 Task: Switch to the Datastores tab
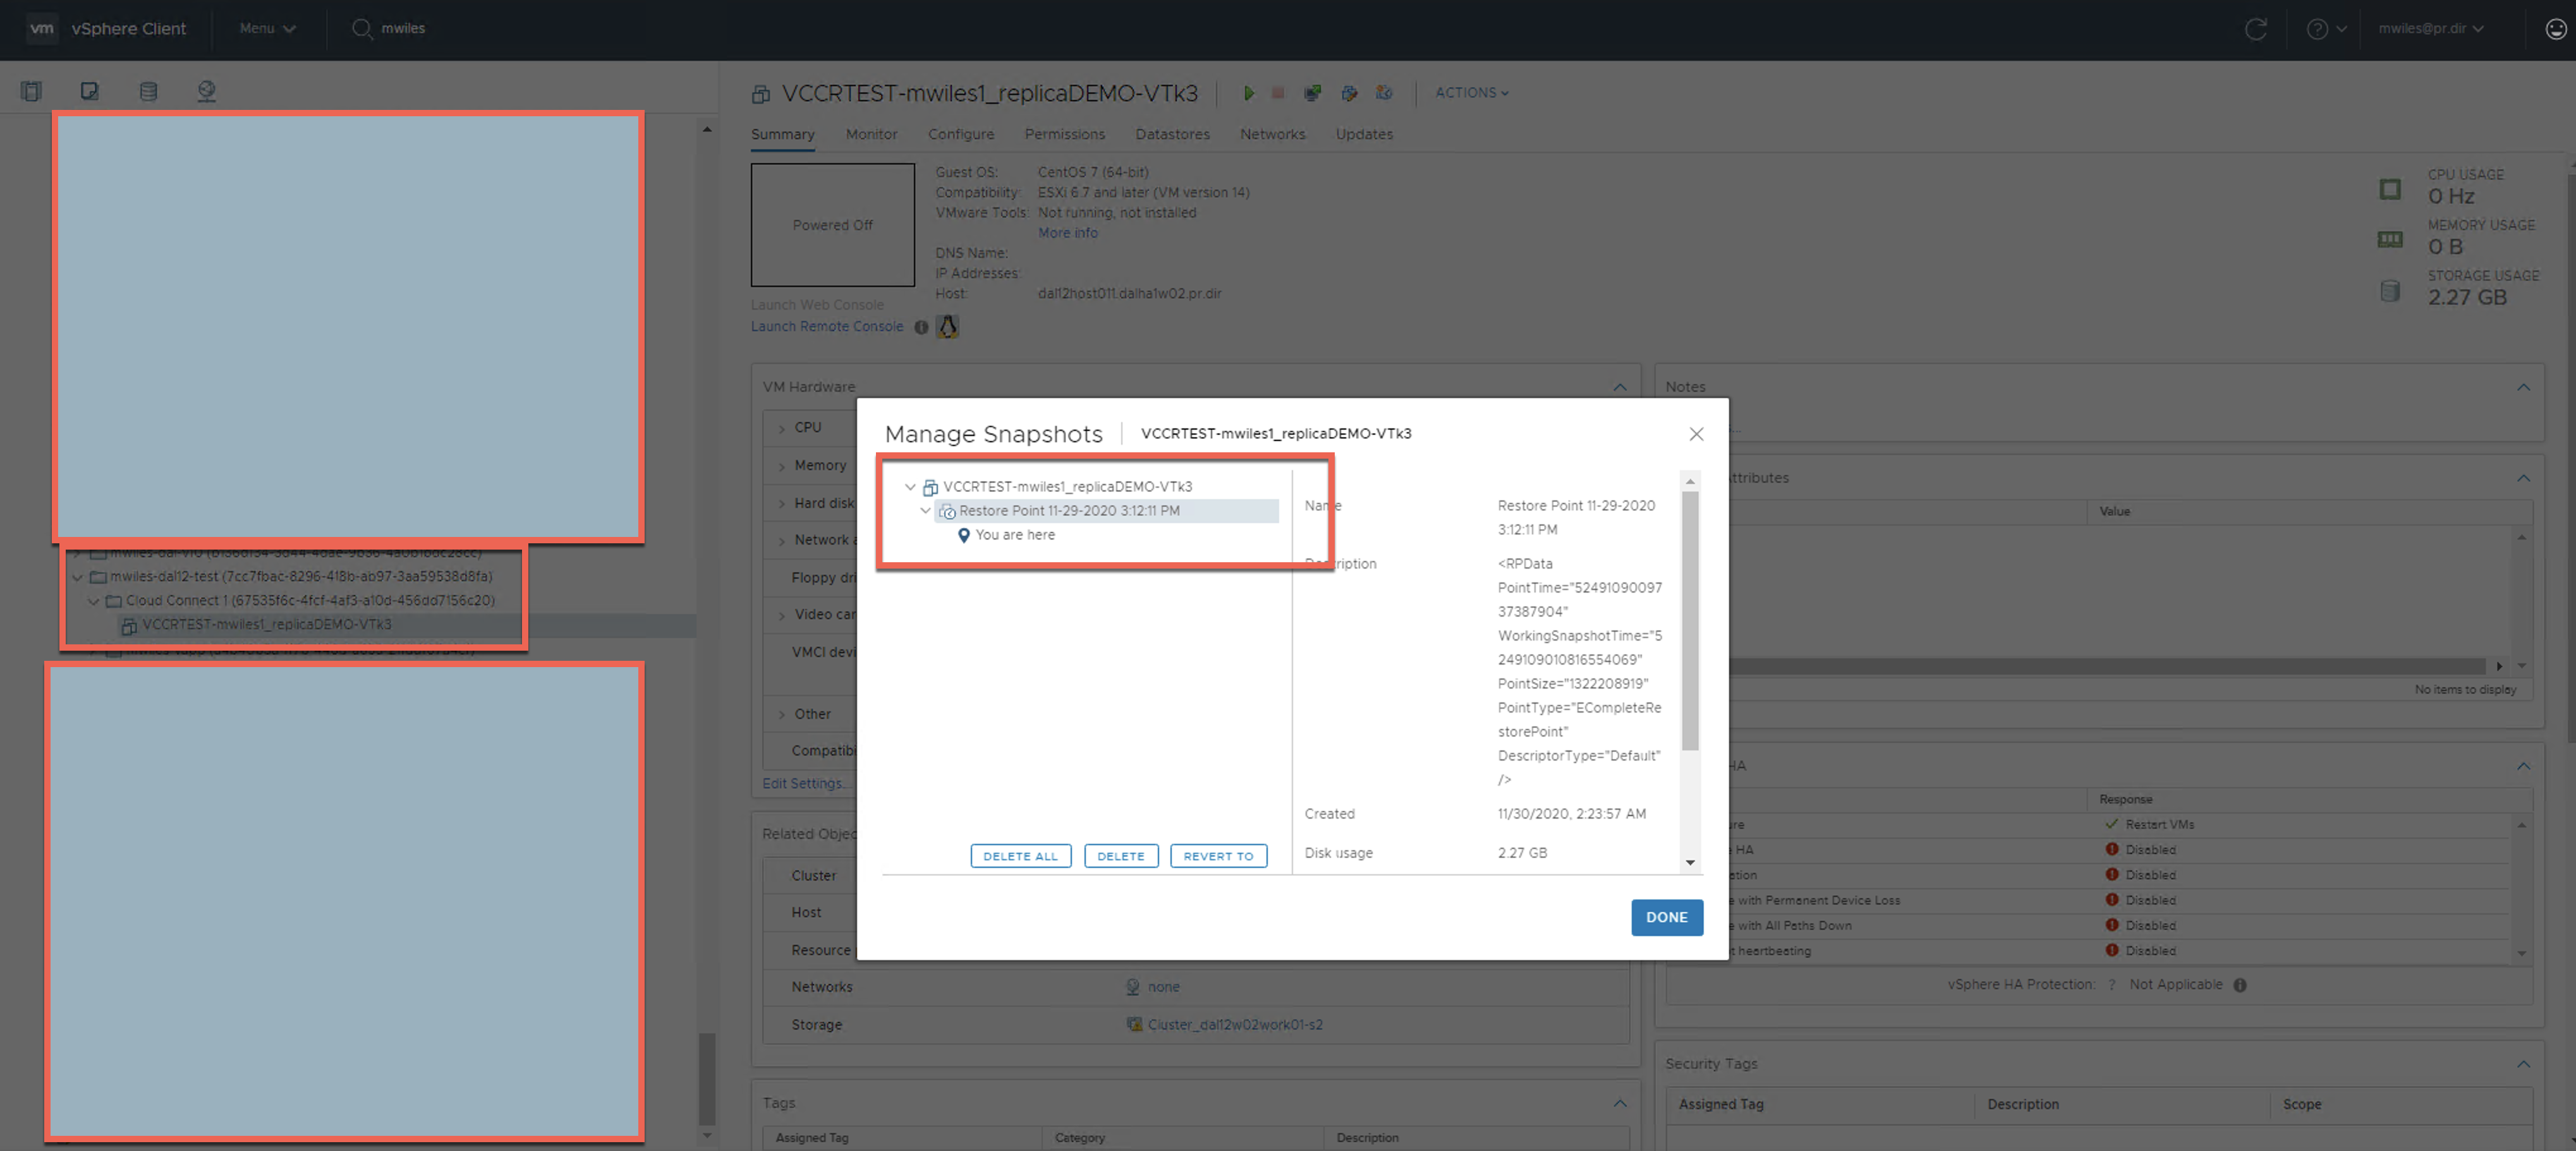1172,134
